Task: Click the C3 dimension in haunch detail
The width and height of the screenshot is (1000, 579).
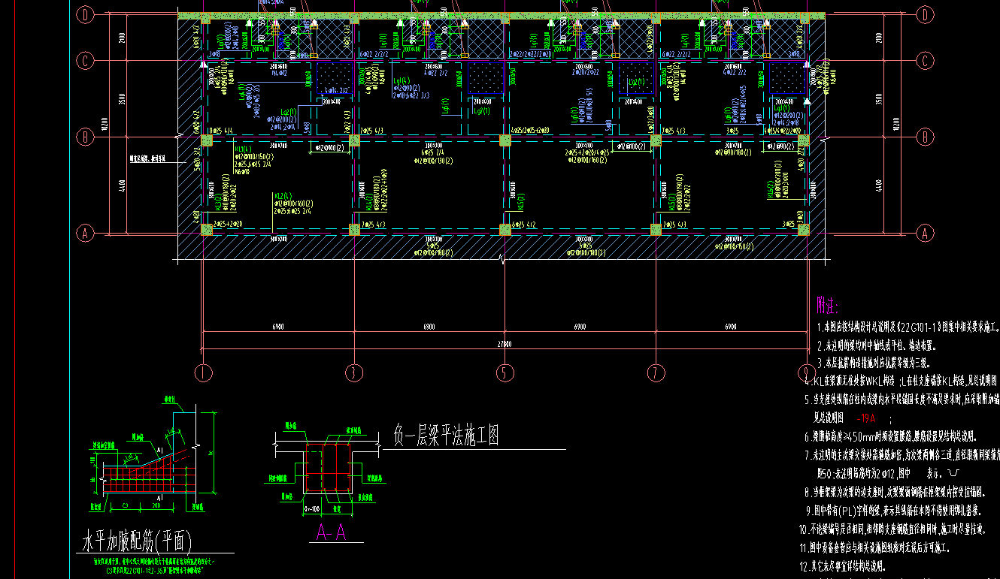Action: [x=125, y=506]
